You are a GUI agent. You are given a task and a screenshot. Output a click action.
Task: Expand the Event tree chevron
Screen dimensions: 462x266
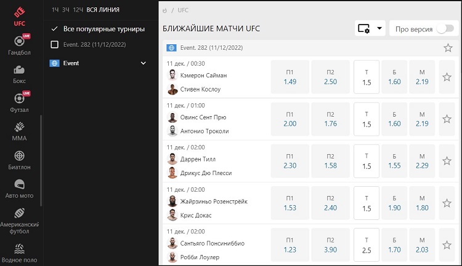pyautogui.click(x=143, y=63)
